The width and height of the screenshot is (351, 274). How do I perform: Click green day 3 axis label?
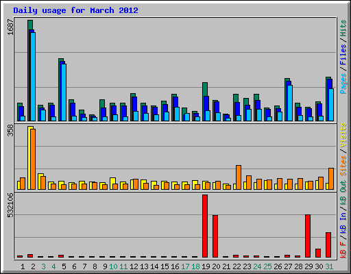(43, 266)
